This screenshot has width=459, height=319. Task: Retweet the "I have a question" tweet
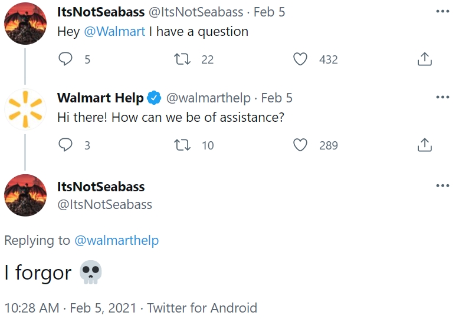point(182,59)
